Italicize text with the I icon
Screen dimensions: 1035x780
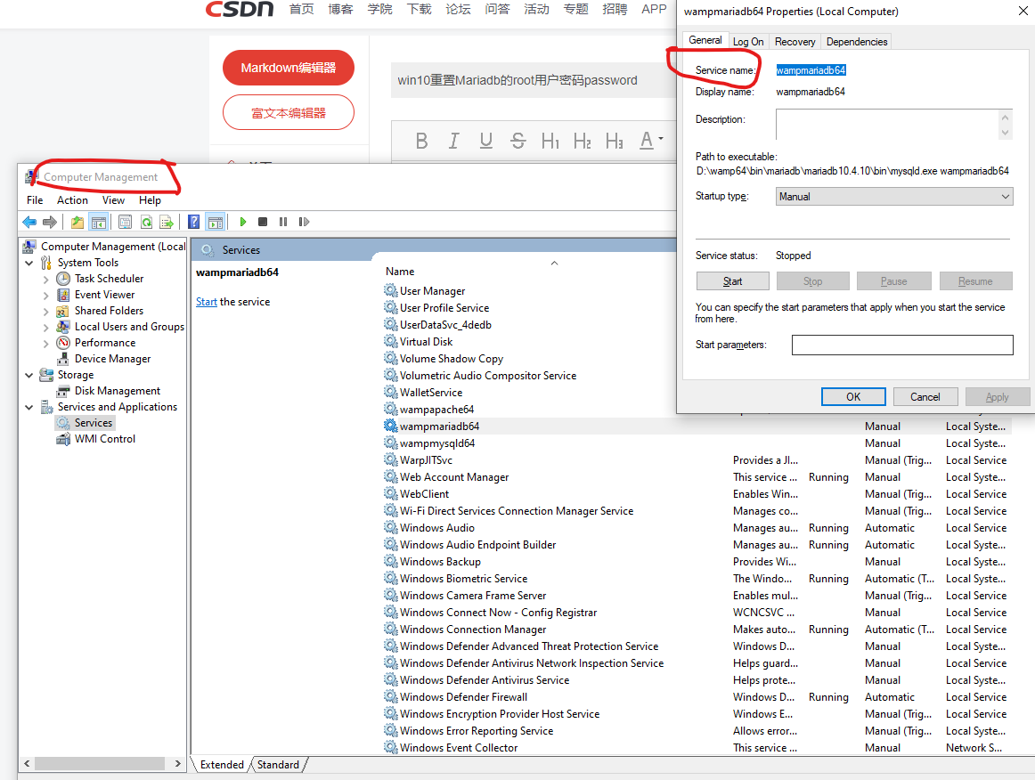[453, 141]
